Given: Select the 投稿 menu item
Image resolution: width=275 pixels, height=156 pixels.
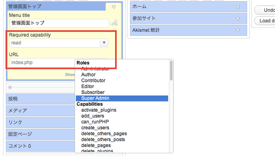Looking at the screenshot, I should [x=41, y=99].
